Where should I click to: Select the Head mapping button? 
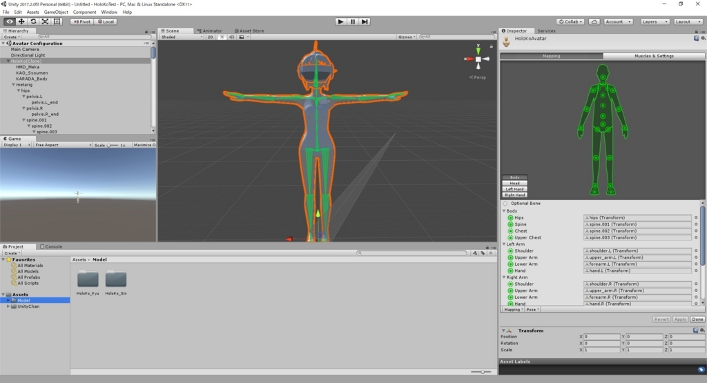514,184
